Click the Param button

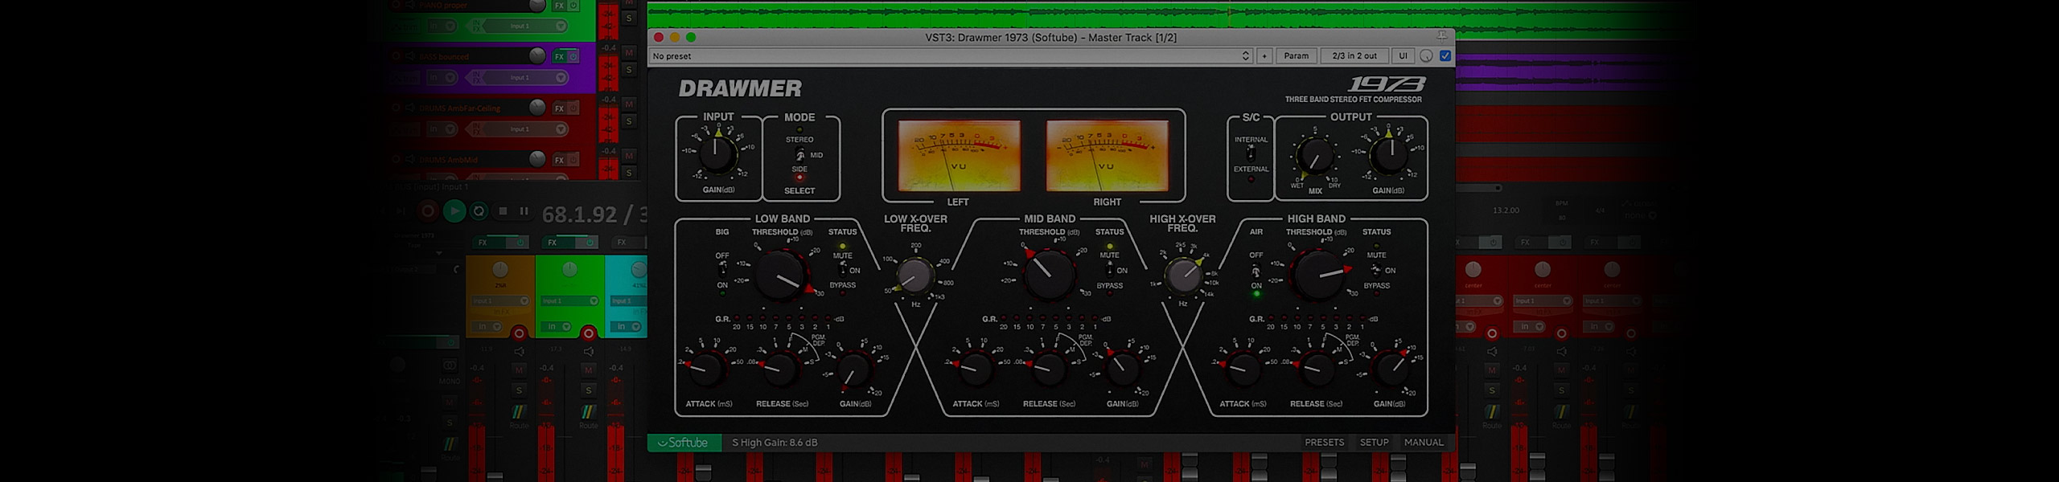1296,56
